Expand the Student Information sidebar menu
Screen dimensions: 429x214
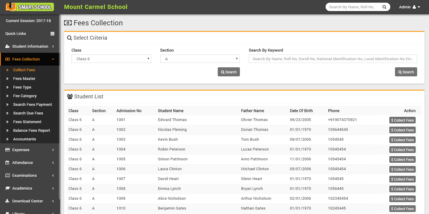pos(30,46)
